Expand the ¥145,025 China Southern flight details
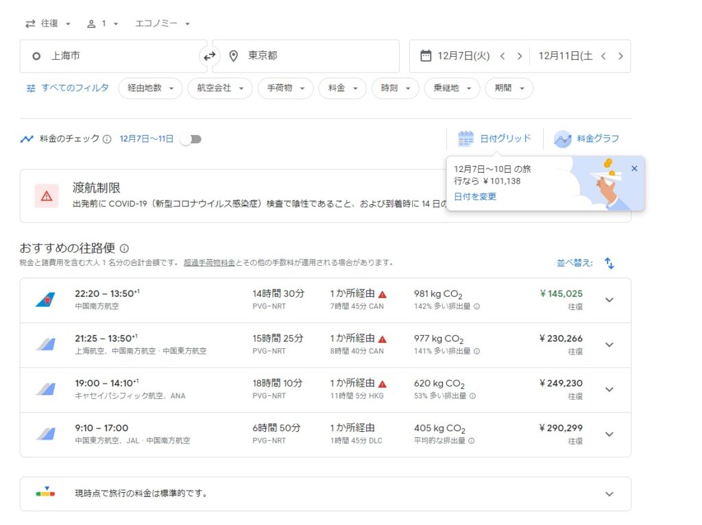The width and height of the screenshot is (702, 525). coord(609,300)
